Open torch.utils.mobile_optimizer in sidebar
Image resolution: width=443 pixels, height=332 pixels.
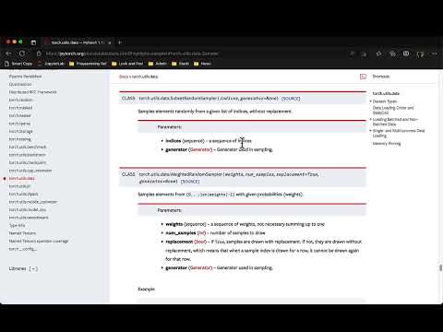click(33, 202)
